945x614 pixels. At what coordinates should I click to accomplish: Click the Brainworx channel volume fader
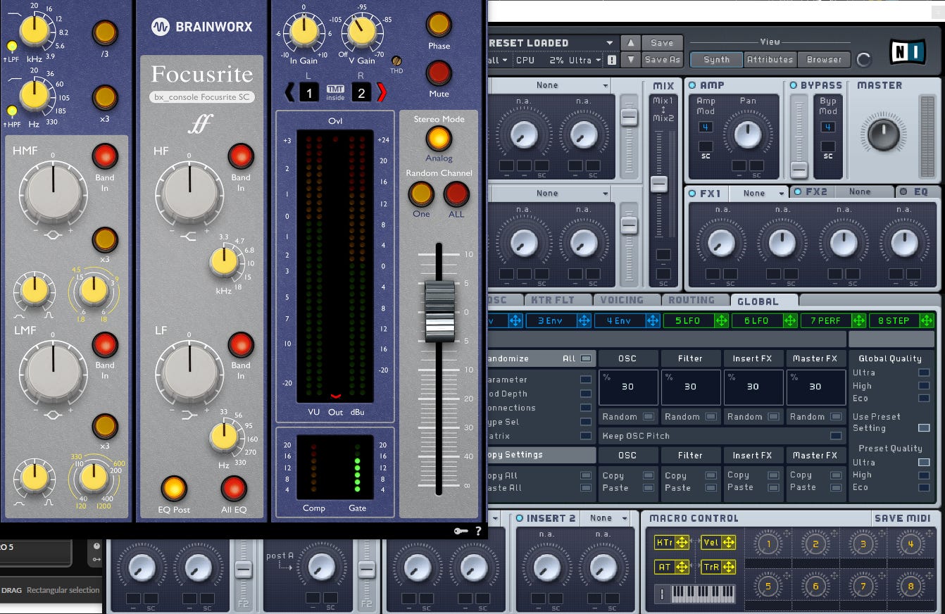point(439,311)
